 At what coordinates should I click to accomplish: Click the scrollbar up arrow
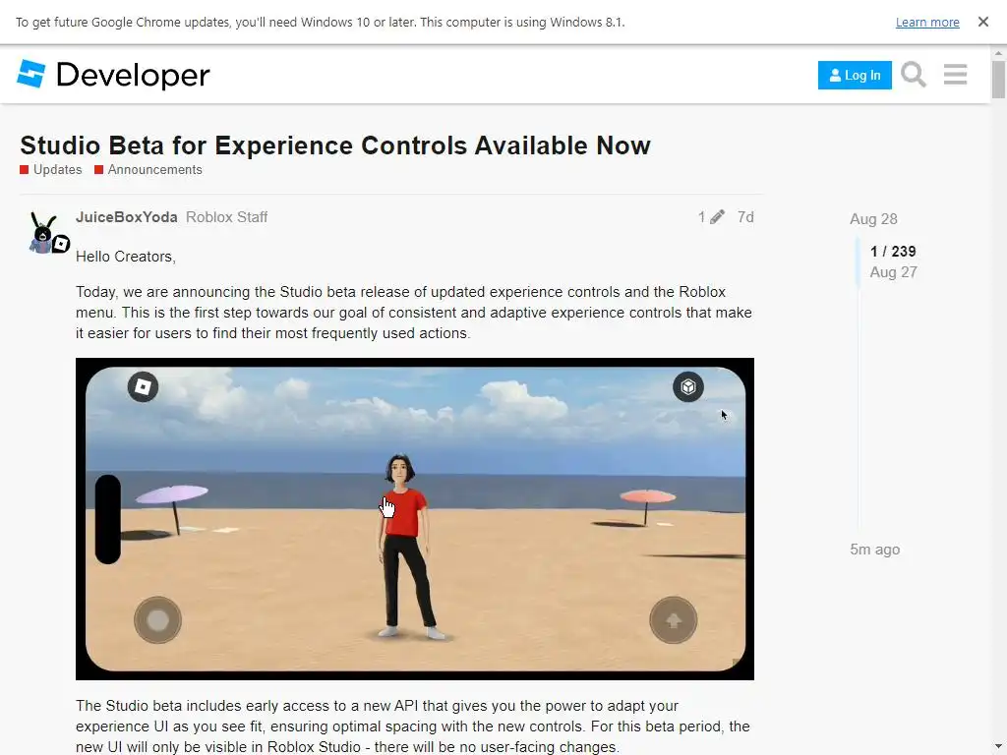[x=998, y=53]
